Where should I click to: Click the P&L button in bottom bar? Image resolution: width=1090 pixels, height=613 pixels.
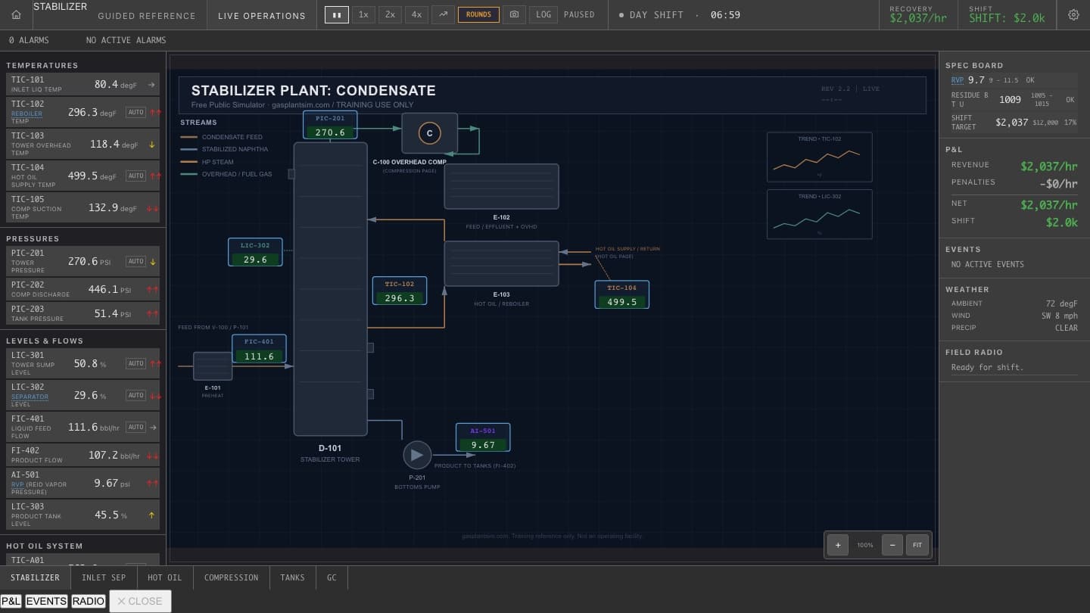coord(11,601)
